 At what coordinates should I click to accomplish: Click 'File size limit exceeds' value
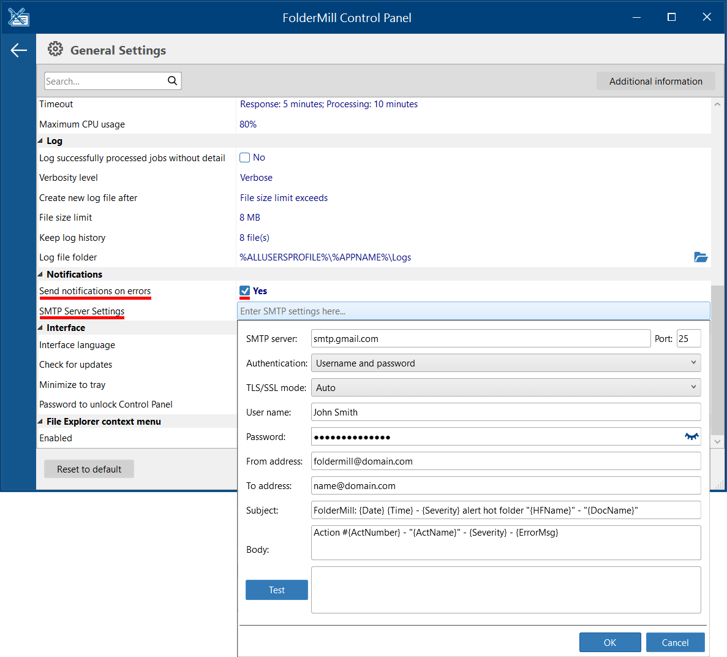click(284, 198)
